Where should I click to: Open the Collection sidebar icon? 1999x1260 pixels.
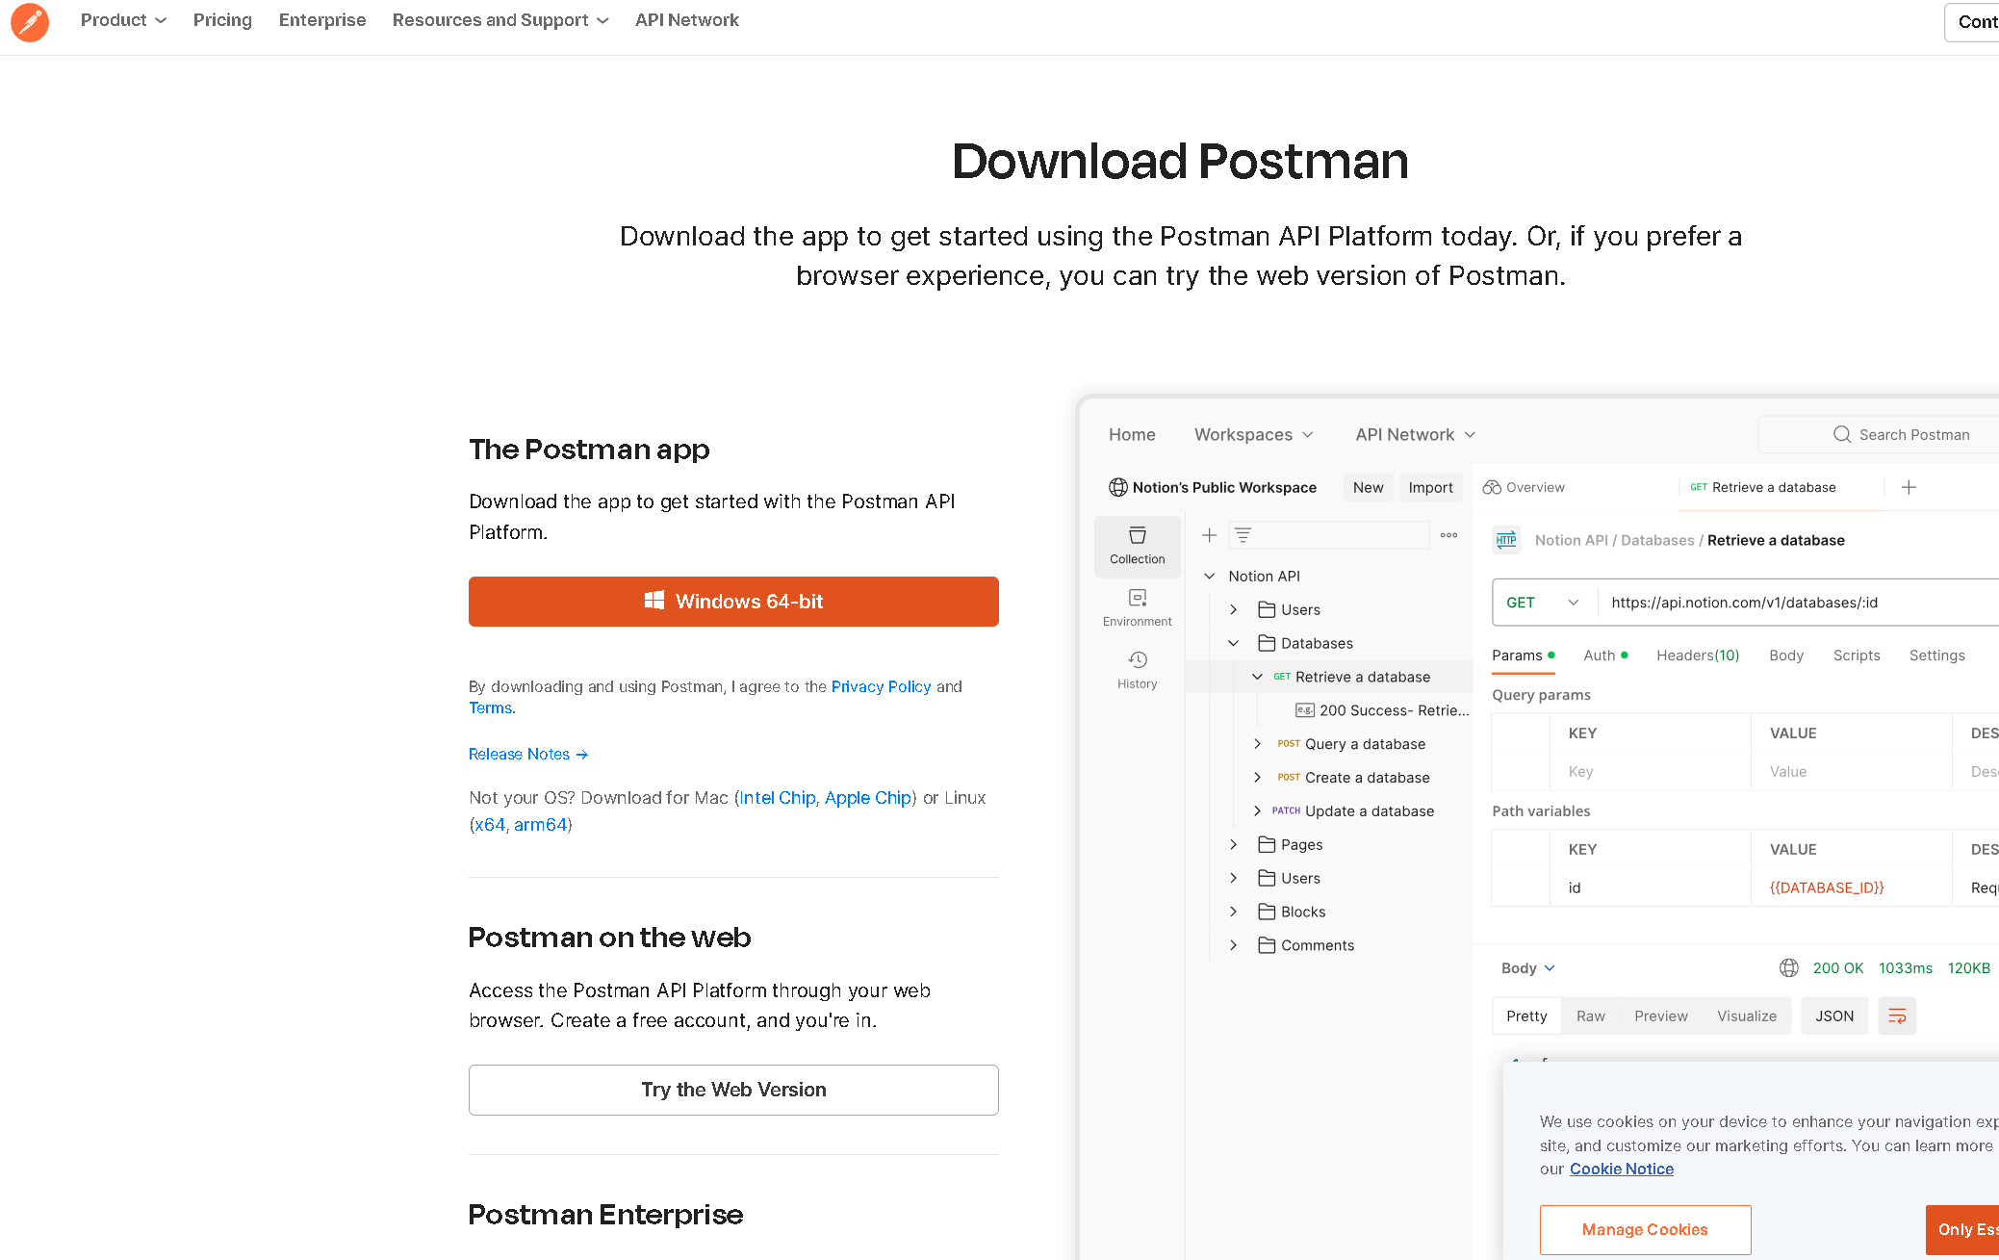[x=1137, y=545]
